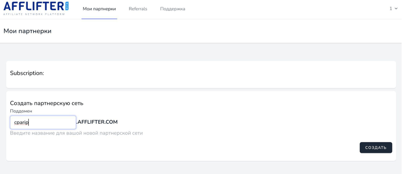The width and height of the screenshot is (402, 174).
Task: Click the account number 1
Action: coord(391,9)
